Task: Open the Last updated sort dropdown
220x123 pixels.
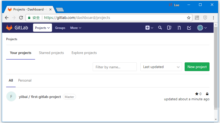Action: (x=161, y=67)
